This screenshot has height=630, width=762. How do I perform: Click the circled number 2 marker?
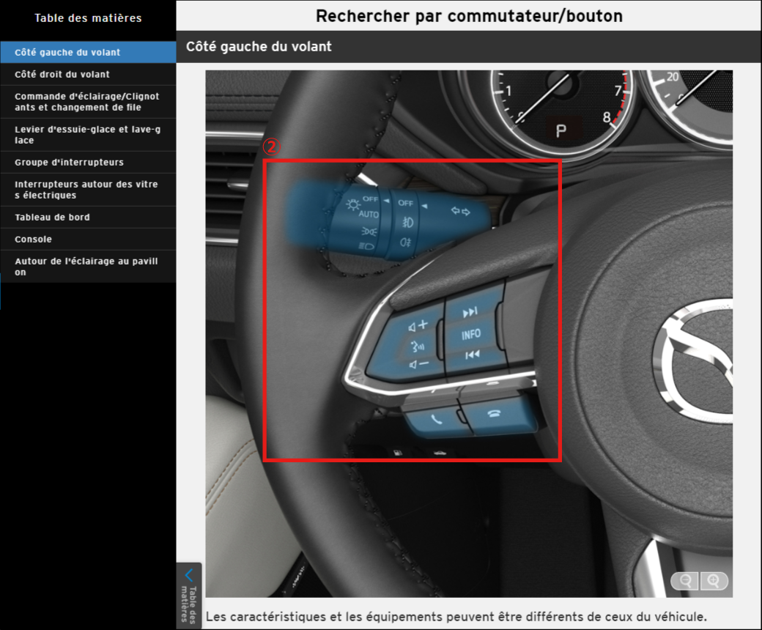click(271, 147)
